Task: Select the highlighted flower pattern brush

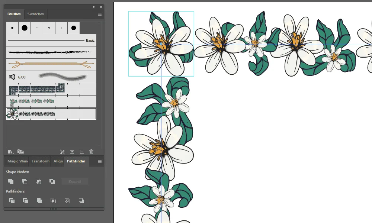Action: pyautogui.click(x=51, y=114)
